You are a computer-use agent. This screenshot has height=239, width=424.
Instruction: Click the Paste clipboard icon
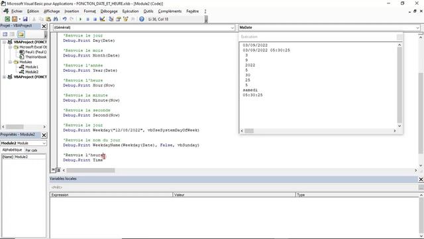[48, 19]
